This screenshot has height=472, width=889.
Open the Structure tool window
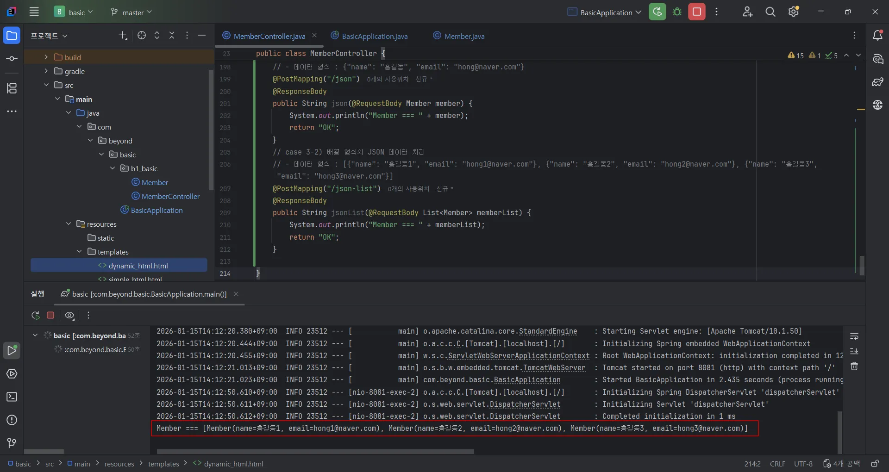(12, 88)
